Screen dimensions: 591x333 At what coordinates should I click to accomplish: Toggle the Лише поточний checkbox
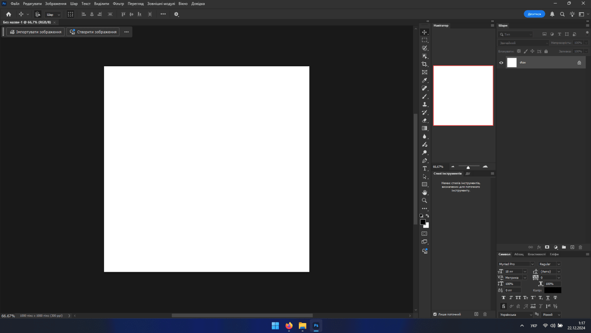click(x=435, y=314)
